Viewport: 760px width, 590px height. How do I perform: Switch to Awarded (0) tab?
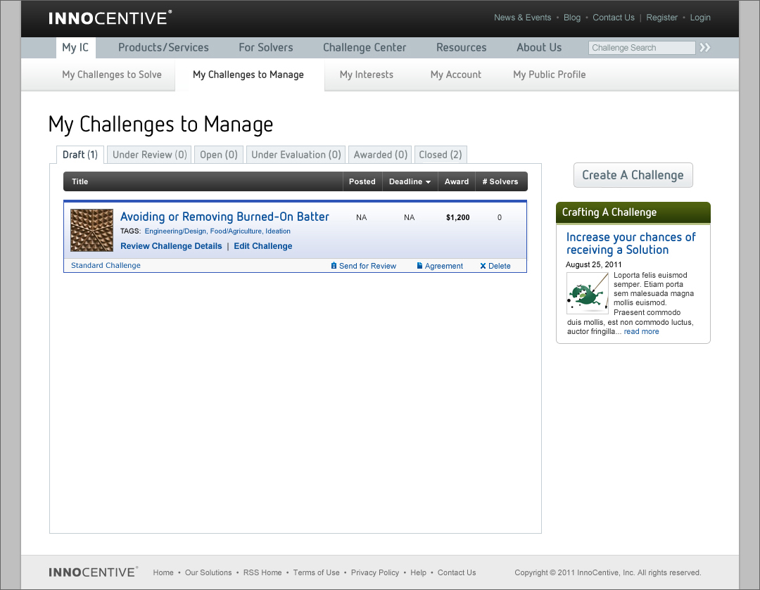click(380, 155)
